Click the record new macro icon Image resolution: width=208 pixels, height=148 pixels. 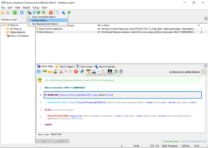click(x=38, y=13)
